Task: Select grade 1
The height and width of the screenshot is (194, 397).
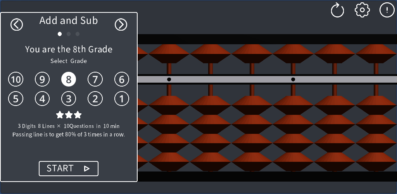Action: coord(122,99)
